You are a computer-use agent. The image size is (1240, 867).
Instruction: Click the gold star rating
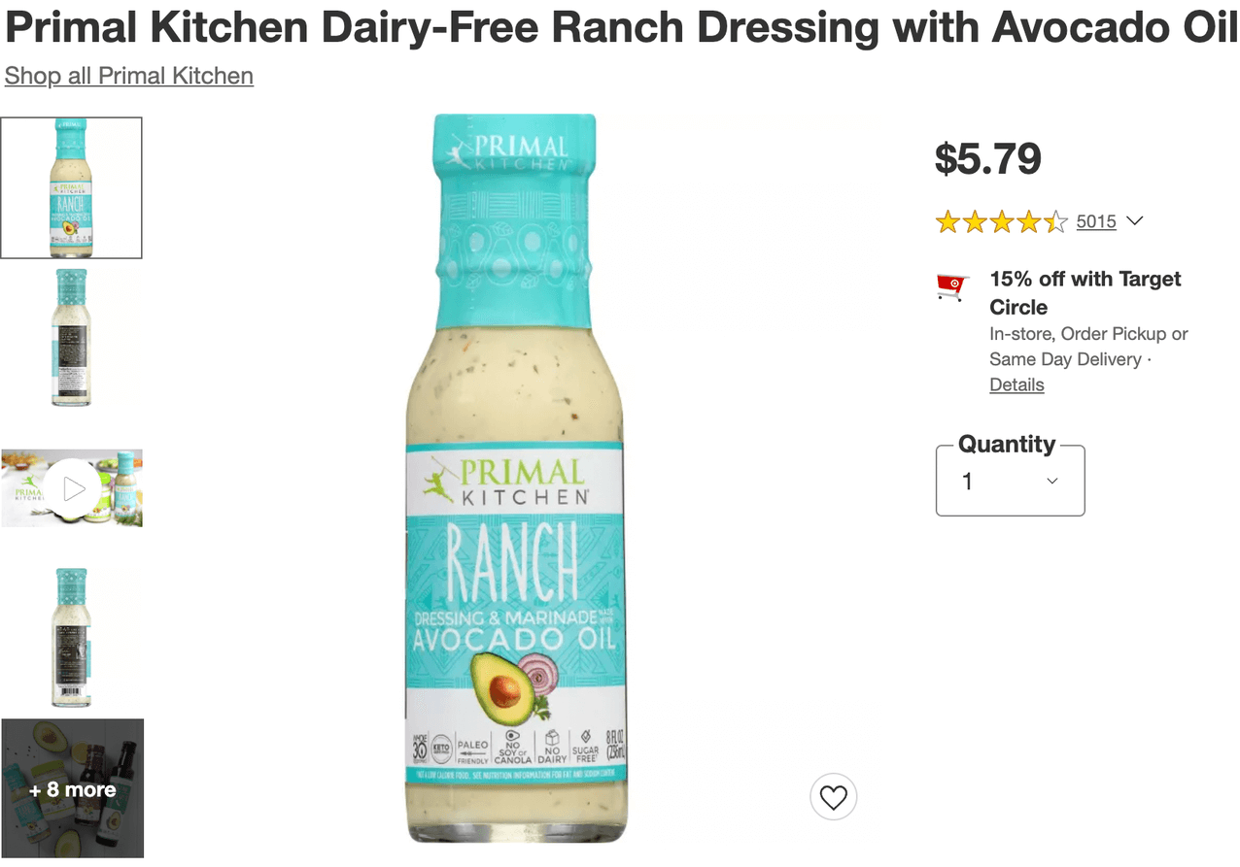[1001, 222]
